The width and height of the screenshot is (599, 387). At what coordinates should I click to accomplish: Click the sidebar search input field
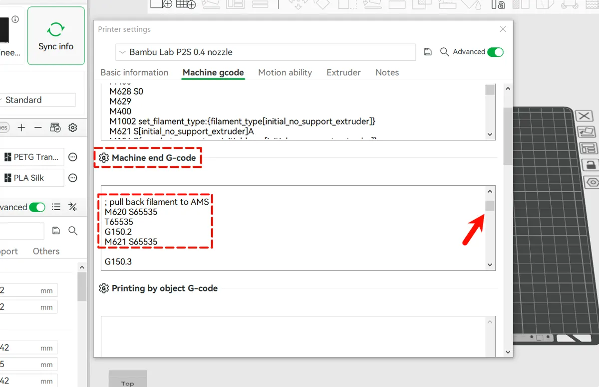22,231
